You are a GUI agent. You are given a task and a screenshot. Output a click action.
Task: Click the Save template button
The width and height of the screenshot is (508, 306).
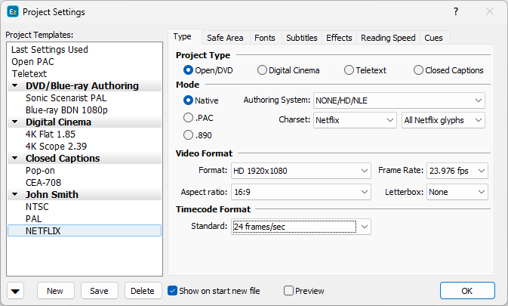tap(99, 291)
